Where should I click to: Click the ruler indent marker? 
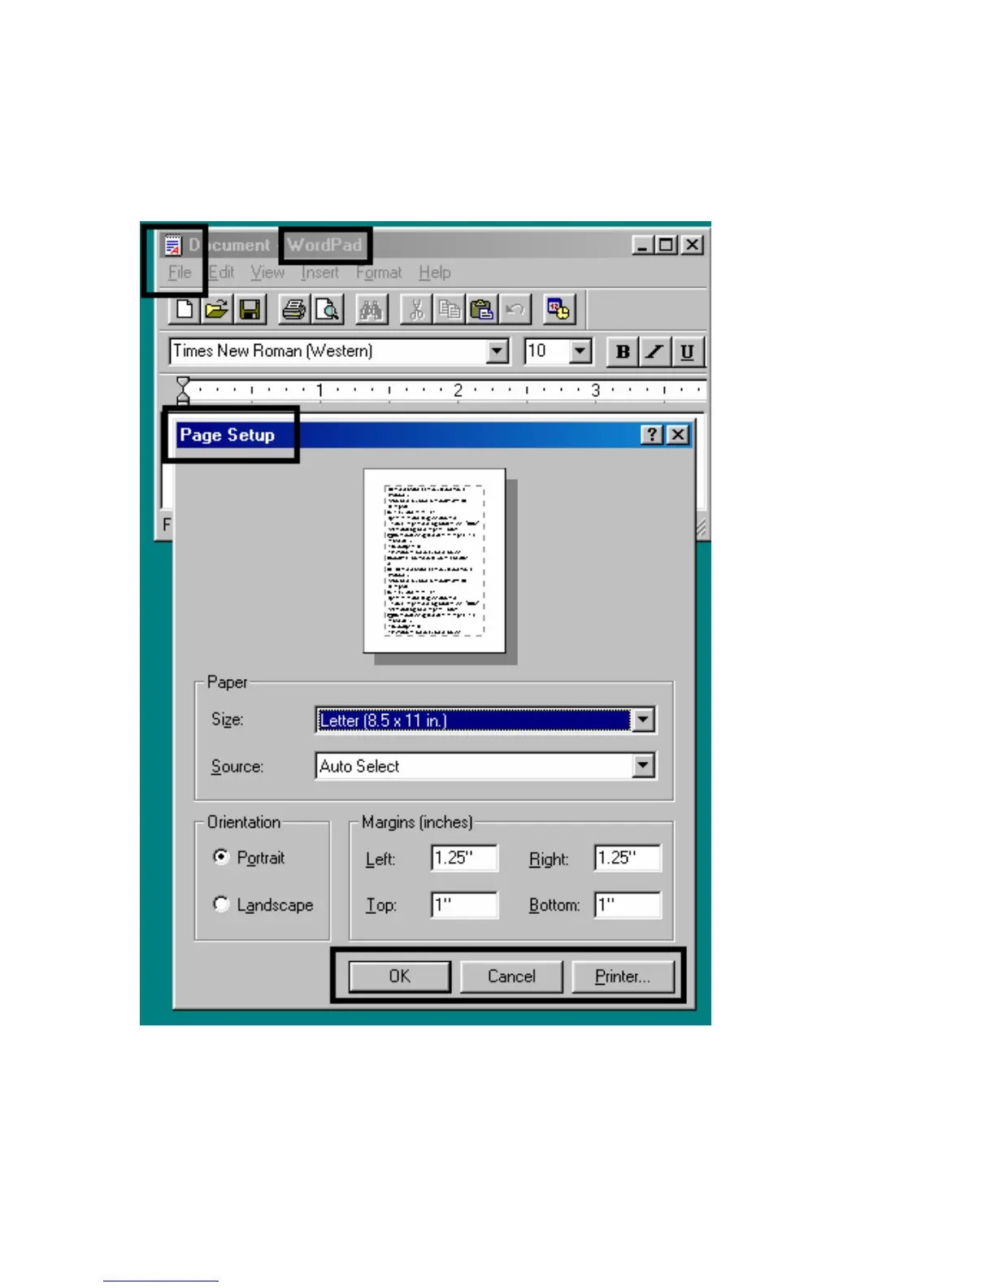(x=183, y=390)
